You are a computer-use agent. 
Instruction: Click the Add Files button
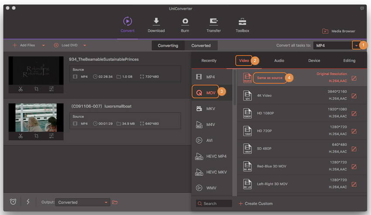point(24,45)
